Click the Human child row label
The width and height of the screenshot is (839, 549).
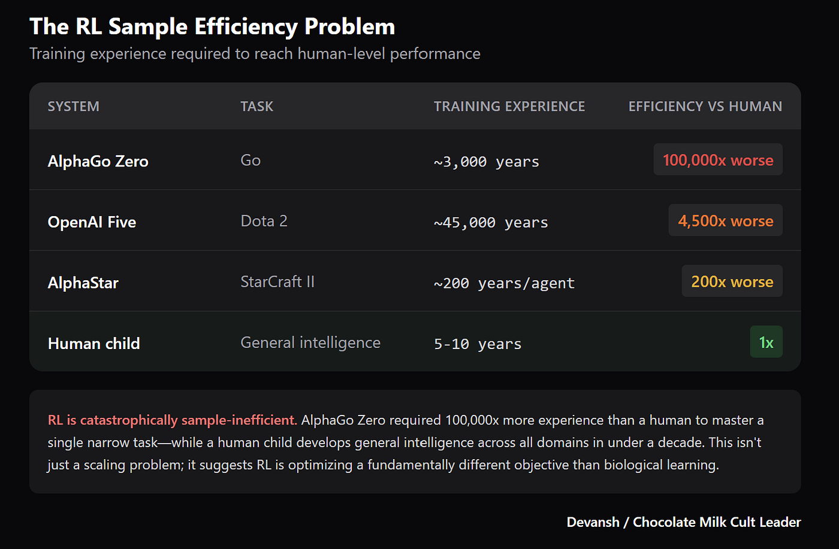tap(93, 344)
